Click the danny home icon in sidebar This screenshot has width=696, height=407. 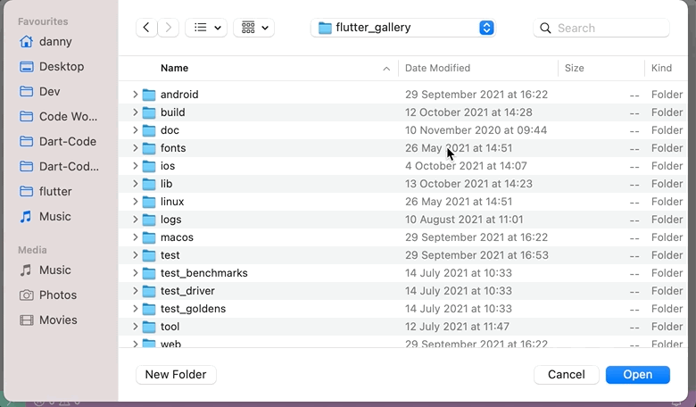(x=26, y=42)
